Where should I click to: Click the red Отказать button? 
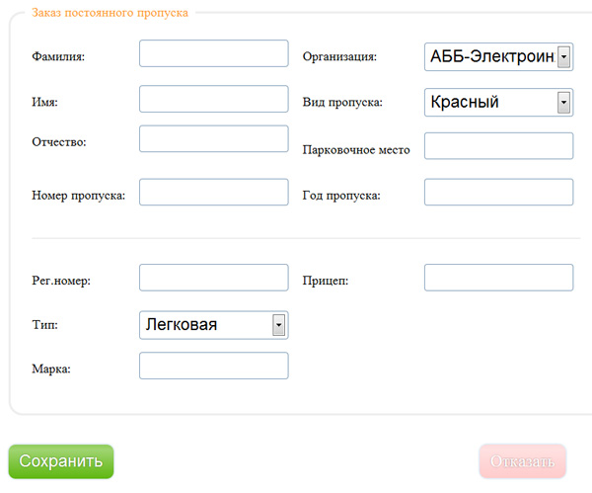coord(522,461)
